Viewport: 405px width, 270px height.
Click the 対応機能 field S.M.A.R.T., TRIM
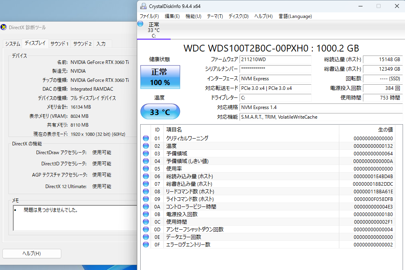(x=321, y=117)
